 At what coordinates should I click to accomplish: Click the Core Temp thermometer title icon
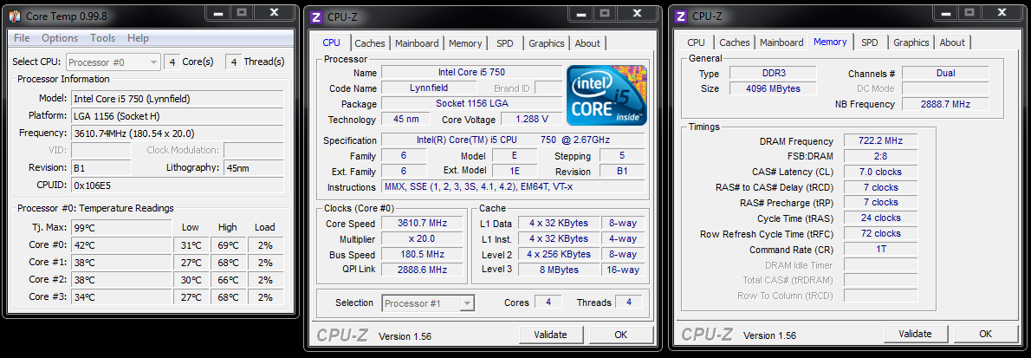[16, 15]
